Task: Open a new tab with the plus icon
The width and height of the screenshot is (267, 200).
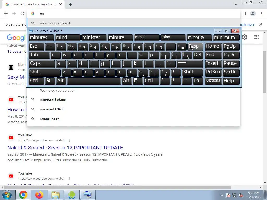Action: coord(70,5)
